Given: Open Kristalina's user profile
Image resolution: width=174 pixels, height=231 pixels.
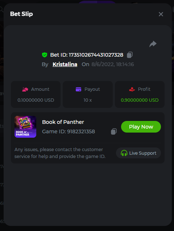Looking at the screenshot, I should pos(65,64).
